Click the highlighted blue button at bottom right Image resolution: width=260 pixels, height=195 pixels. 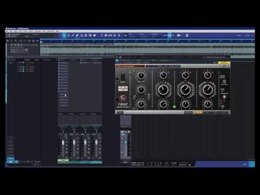(x=252, y=164)
